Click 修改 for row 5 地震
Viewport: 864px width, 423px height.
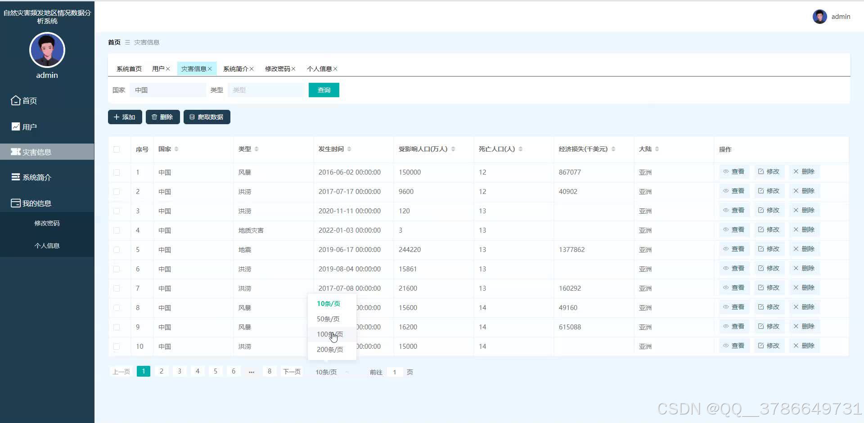point(769,249)
